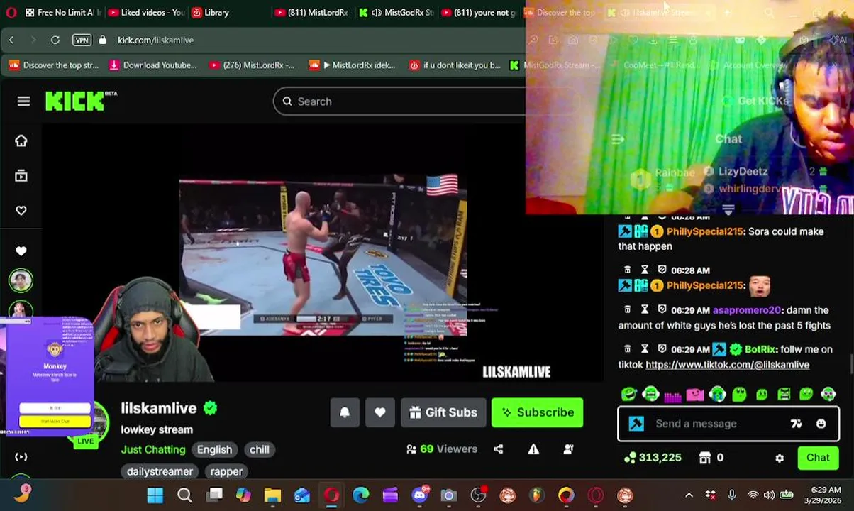Viewport: 854px width, 511px height.
Task: Select the dailystreamer tag
Action: coord(160,471)
